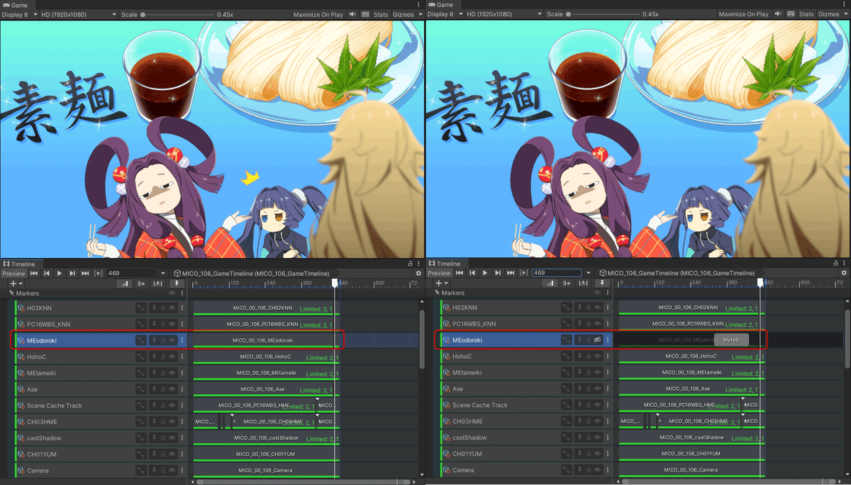Lock PC16WBS_KNN track in right Timeline
The width and height of the screenshot is (851, 485).
click(588, 324)
